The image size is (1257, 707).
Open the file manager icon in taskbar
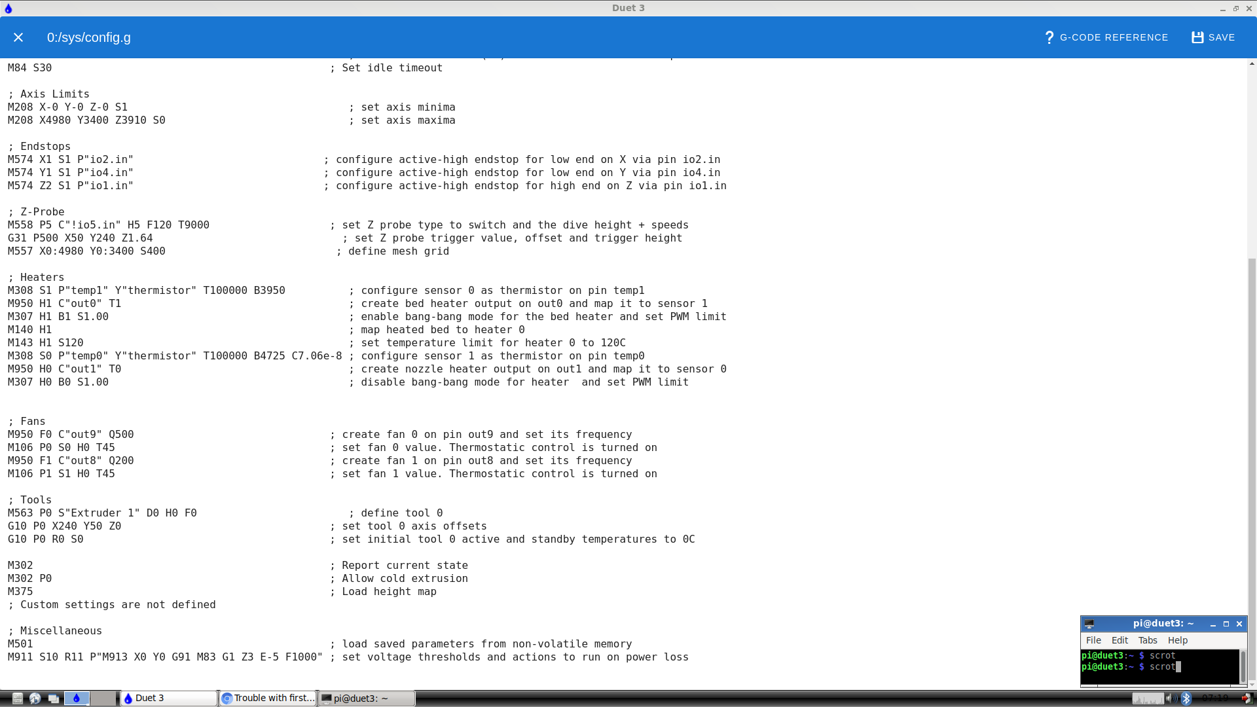[18, 698]
